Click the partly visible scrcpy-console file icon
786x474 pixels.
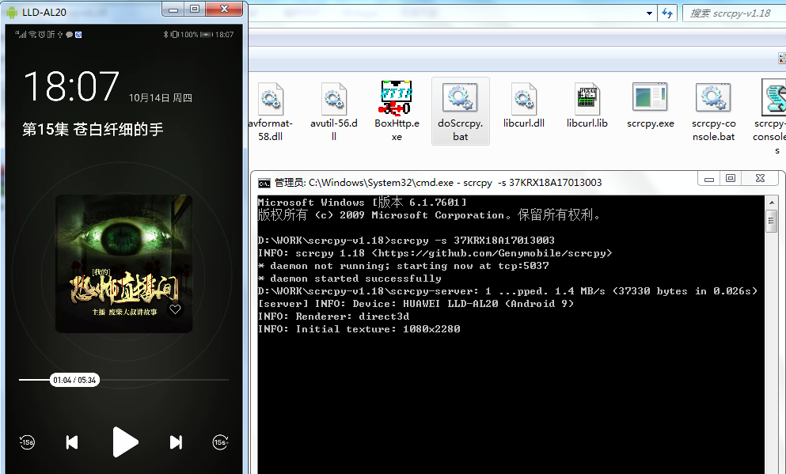point(774,97)
